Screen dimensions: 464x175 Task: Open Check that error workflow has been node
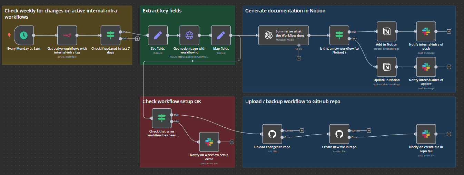pyautogui.click(x=162, y=118)
